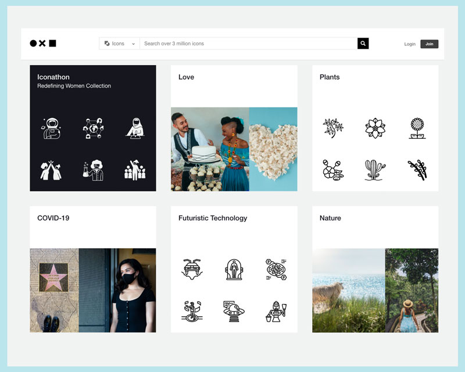Select the flying car icon

192,269
